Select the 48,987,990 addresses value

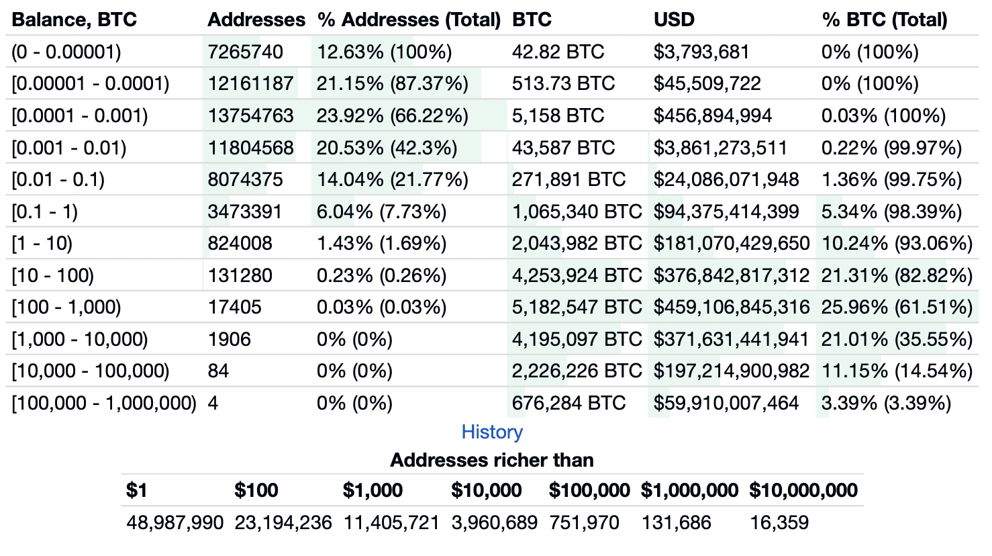pos(175,522)
